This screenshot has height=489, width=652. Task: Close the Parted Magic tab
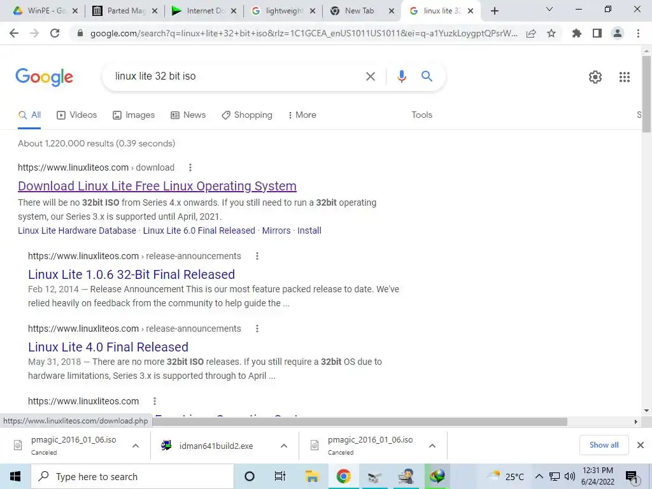[154, 11]
